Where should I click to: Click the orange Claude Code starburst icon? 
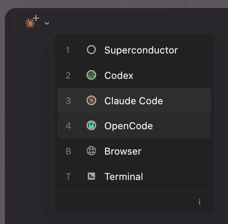[91, 100]
